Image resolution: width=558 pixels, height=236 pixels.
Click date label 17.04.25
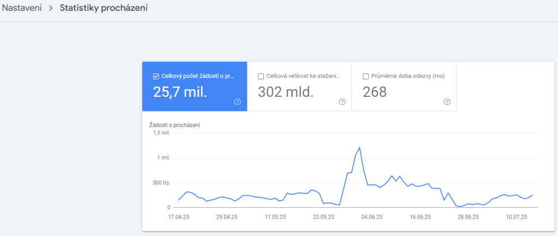click(179, 217)
